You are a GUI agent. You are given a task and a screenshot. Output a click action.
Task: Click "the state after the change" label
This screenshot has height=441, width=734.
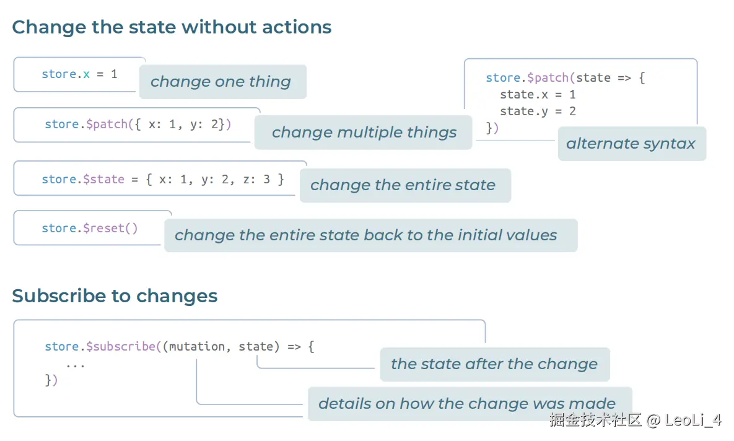(494, 364)
